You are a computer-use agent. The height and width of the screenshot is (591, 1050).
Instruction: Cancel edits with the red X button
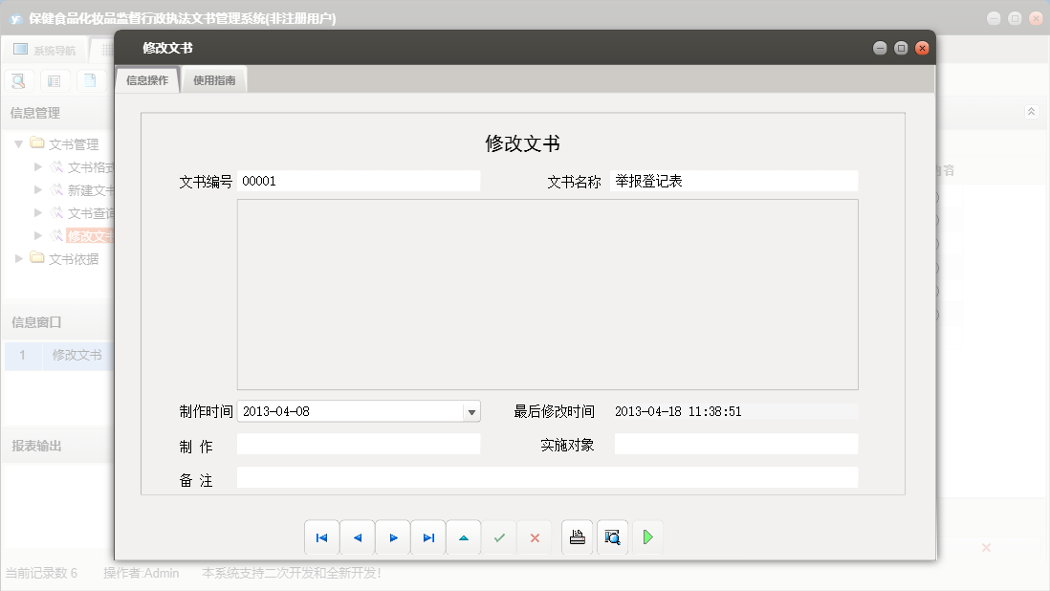pos(535,538)
